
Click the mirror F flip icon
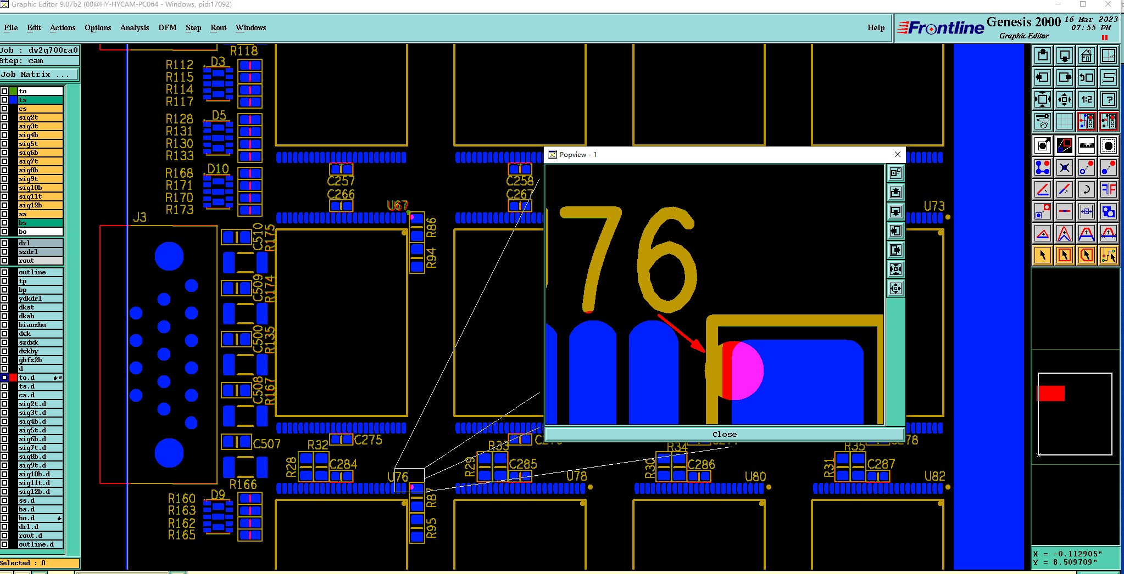pos(1109,190)
